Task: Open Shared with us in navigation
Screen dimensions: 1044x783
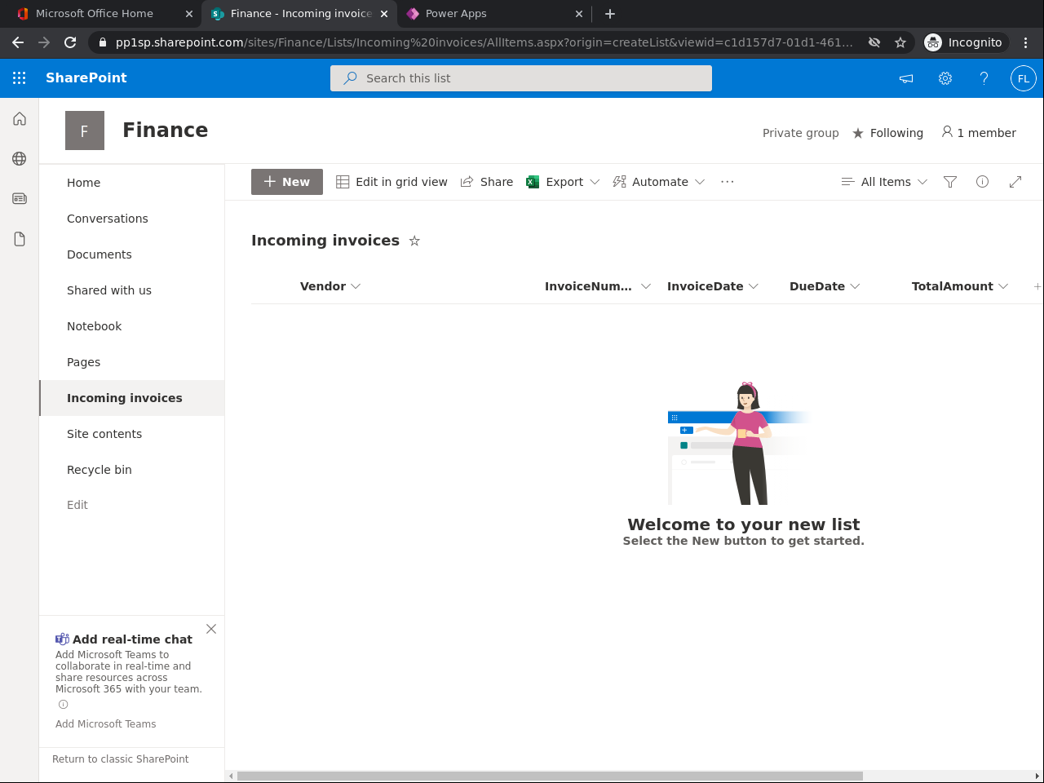Action: 109,290
